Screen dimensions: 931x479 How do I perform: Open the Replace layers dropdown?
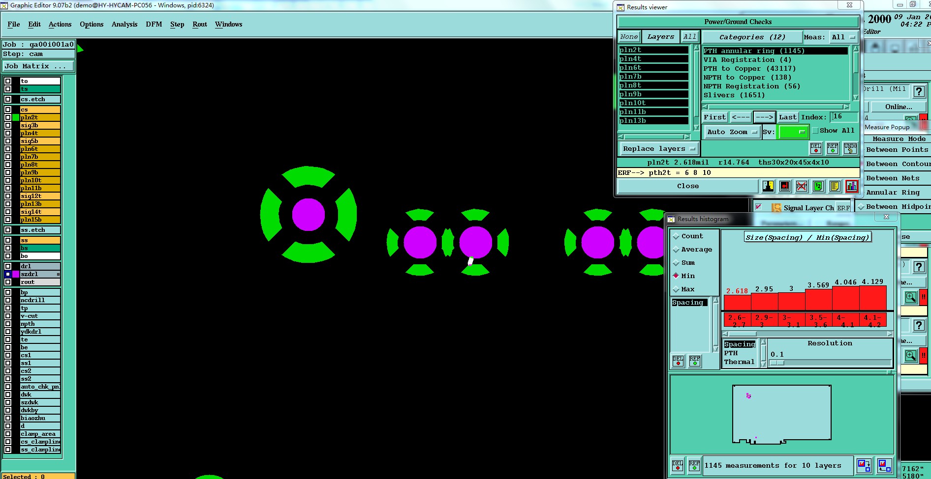coord(658,149)
